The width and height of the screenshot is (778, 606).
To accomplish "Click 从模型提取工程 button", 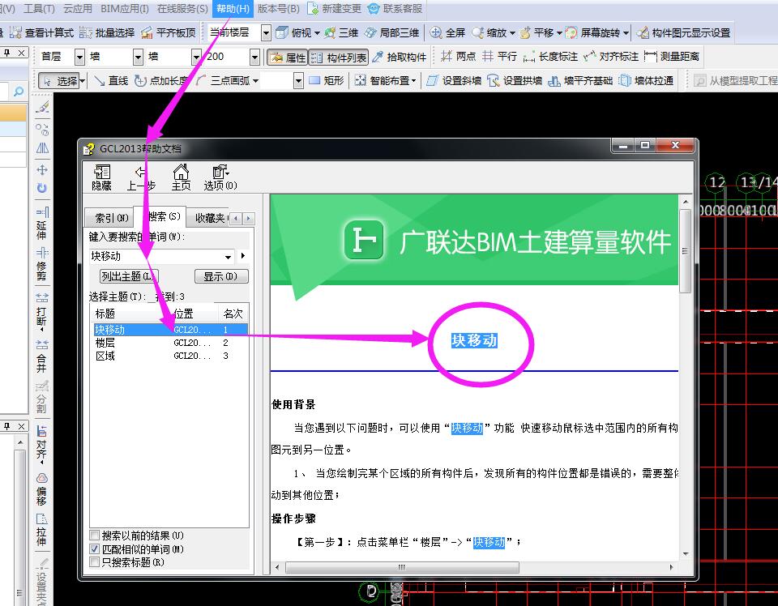I will click(736, 80).
